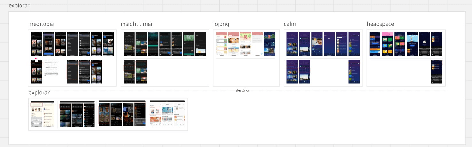Select the lower "explorar" frame title
The width and height of the screenshot is (472, 147).
click(39, 93)
